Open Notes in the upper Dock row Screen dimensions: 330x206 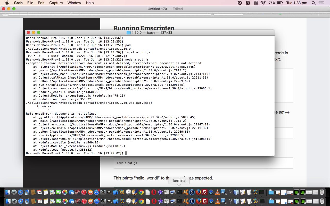click(46, 192)
